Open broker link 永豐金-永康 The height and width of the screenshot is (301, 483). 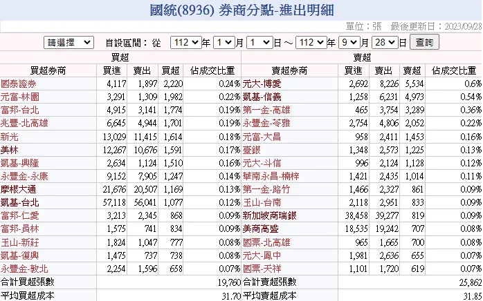click(x=24, y=176)
